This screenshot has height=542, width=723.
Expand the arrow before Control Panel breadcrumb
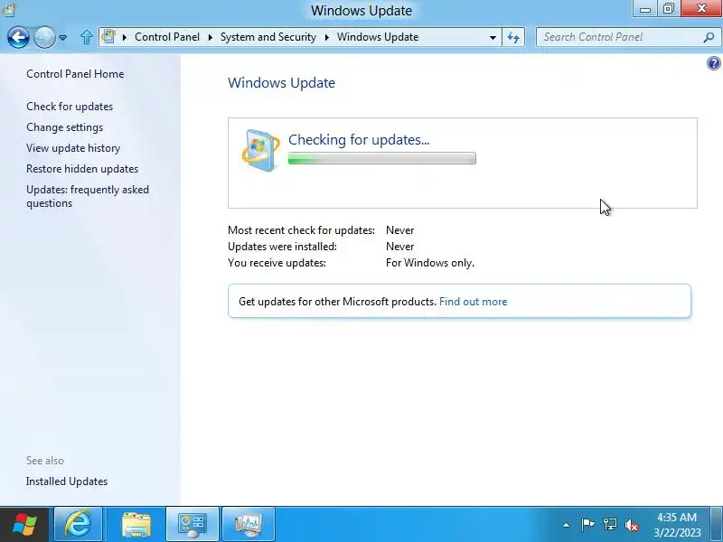click(x=124, y=37)
